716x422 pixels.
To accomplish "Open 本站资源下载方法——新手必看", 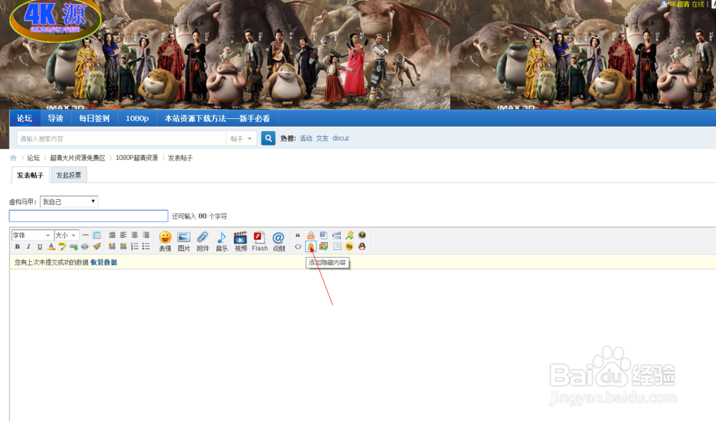I will click(x=217, y=118).
